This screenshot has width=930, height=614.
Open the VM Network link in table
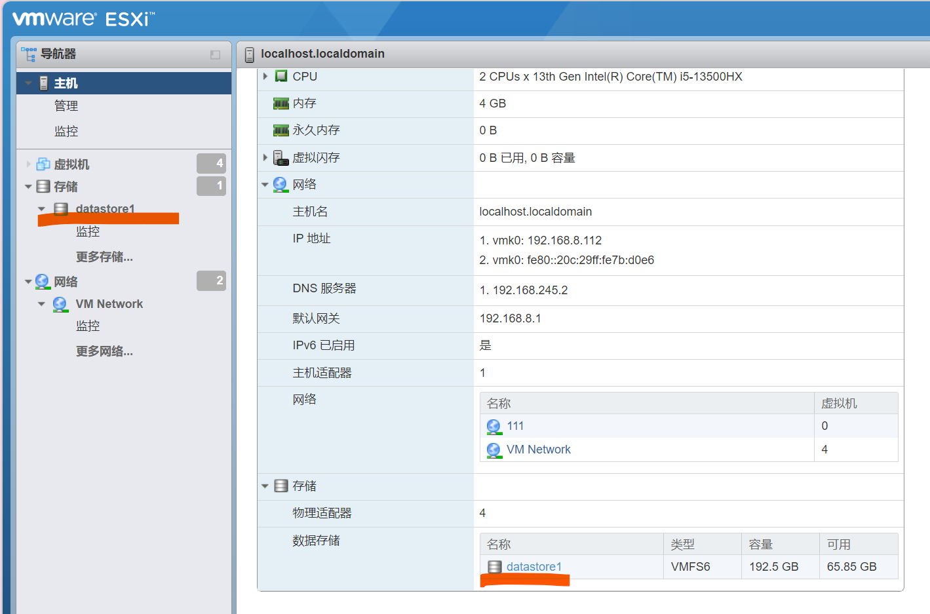pyautogui.click(x=539, y=450)
